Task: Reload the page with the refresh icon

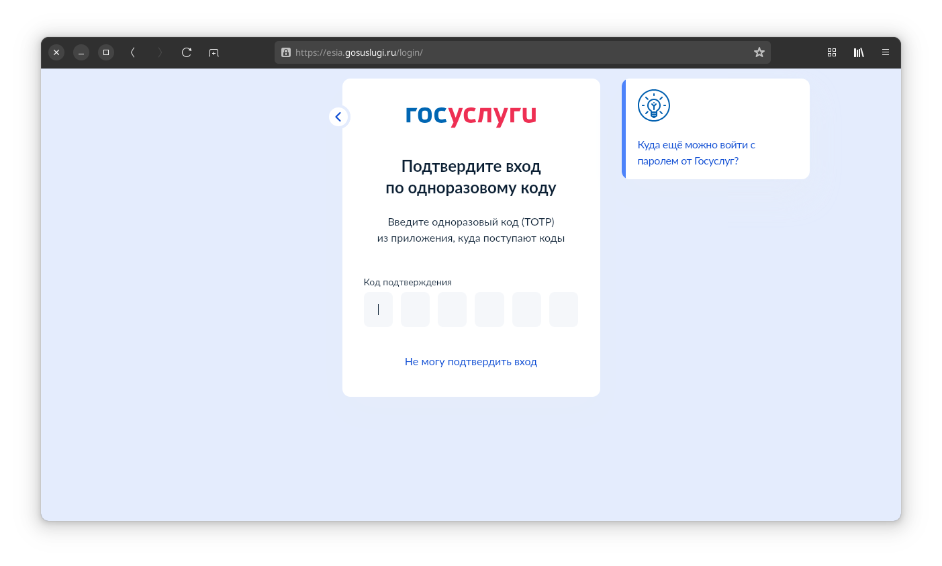Action: [187, 52]
